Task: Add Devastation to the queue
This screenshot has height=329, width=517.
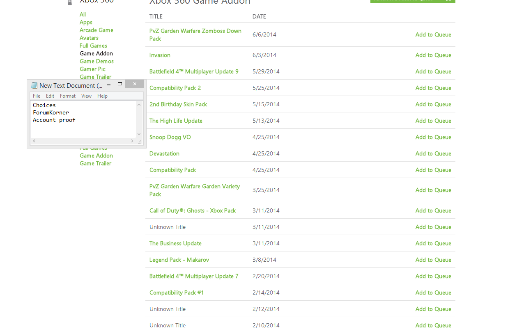Action: [433, 153]
